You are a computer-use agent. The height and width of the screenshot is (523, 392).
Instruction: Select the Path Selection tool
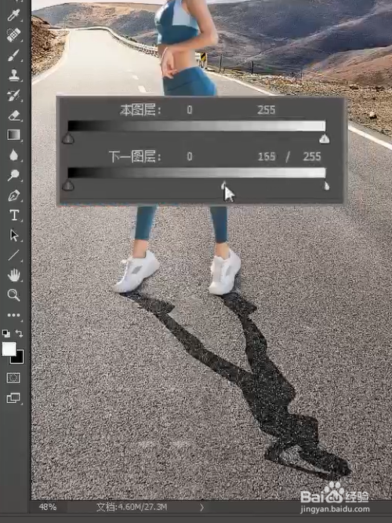tap(14, 235)
